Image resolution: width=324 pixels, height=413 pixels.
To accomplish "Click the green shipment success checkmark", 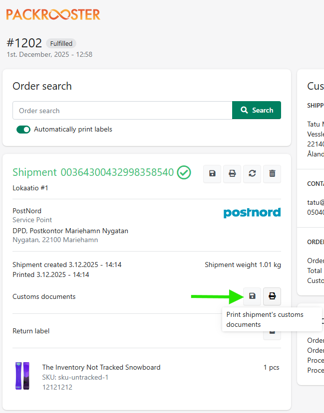I will point(184,172).
